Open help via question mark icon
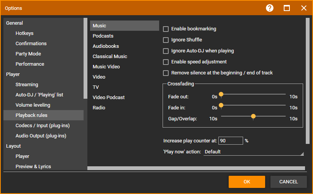 (269, 8)
